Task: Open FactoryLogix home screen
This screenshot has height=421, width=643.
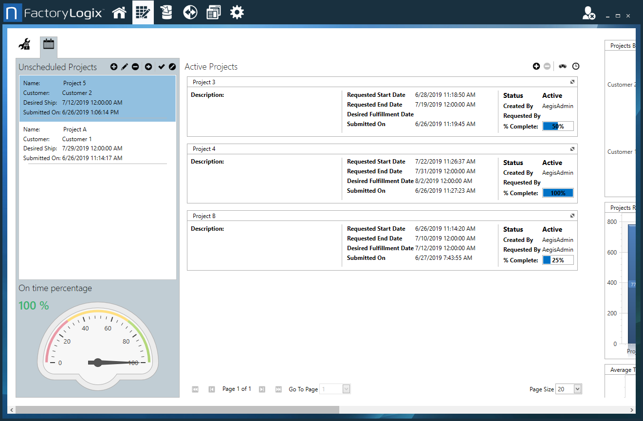Action: pyautogui.click(x=119, y=12)
